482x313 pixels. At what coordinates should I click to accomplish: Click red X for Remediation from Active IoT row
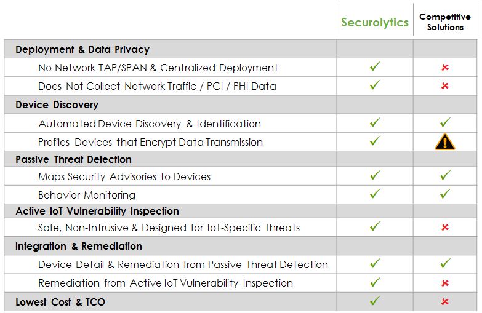point(445,283)
